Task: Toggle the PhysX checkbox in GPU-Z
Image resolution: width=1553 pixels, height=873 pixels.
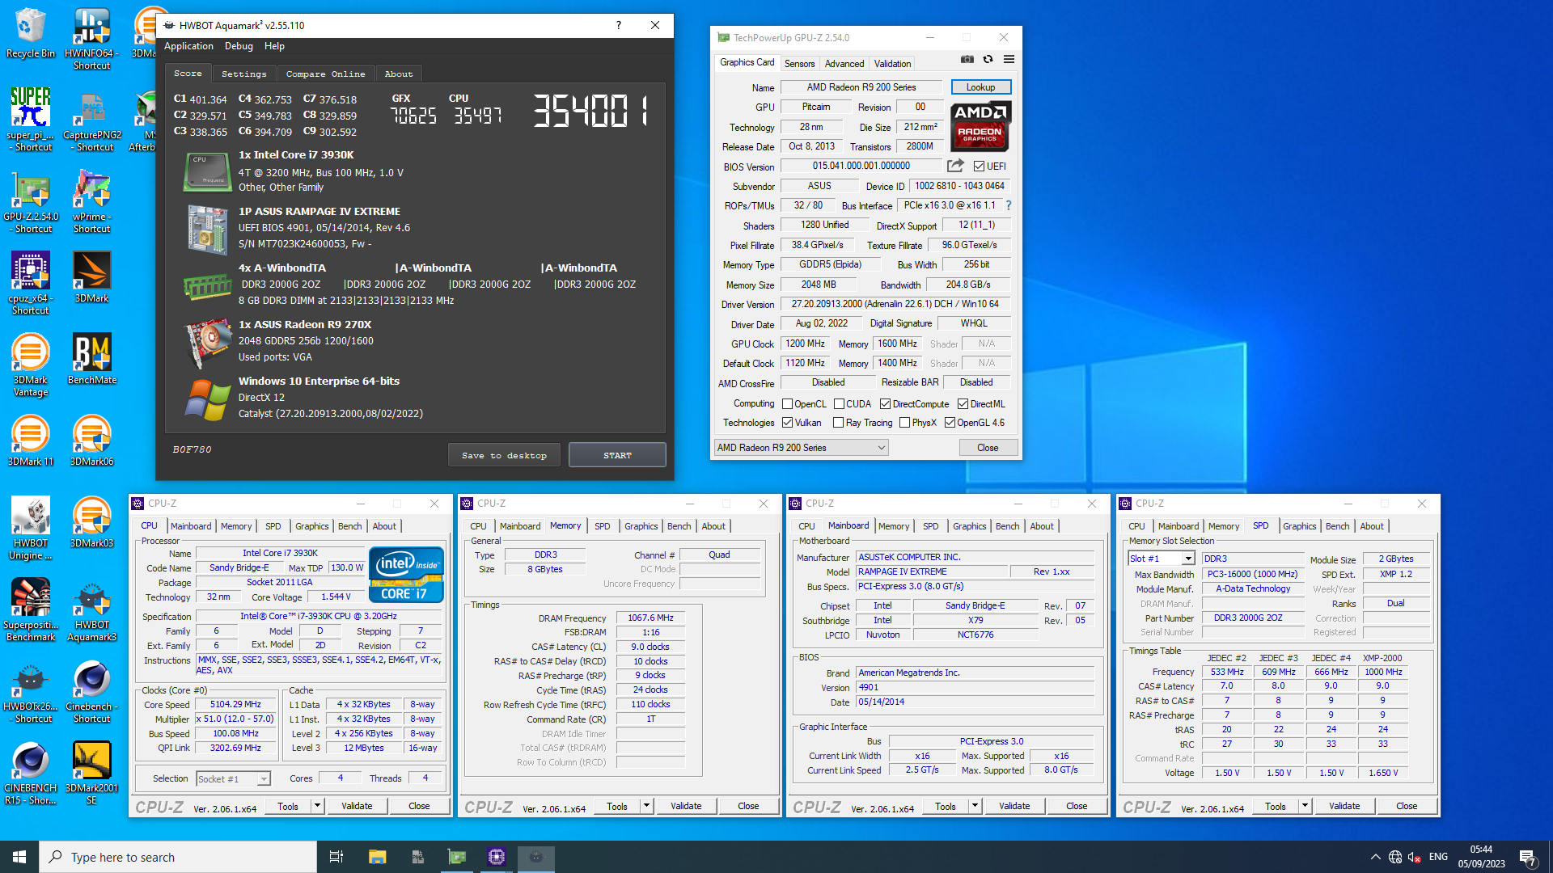Action: click(x=904, y=423)
